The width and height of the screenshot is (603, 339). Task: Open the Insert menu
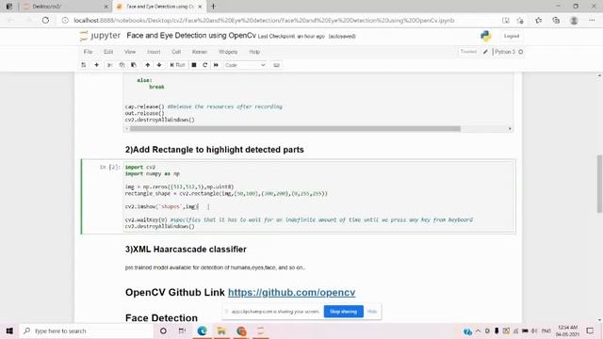point(154,52)
